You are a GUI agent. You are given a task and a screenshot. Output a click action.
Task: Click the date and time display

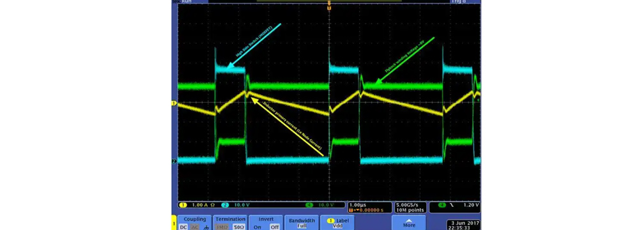pyautogui.click(x=464, y=225)
